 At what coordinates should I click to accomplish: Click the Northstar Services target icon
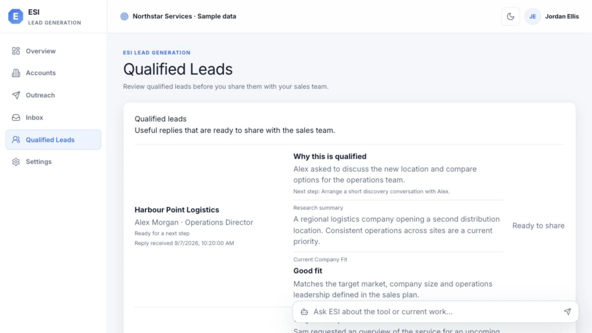click(x=124, y=16)
